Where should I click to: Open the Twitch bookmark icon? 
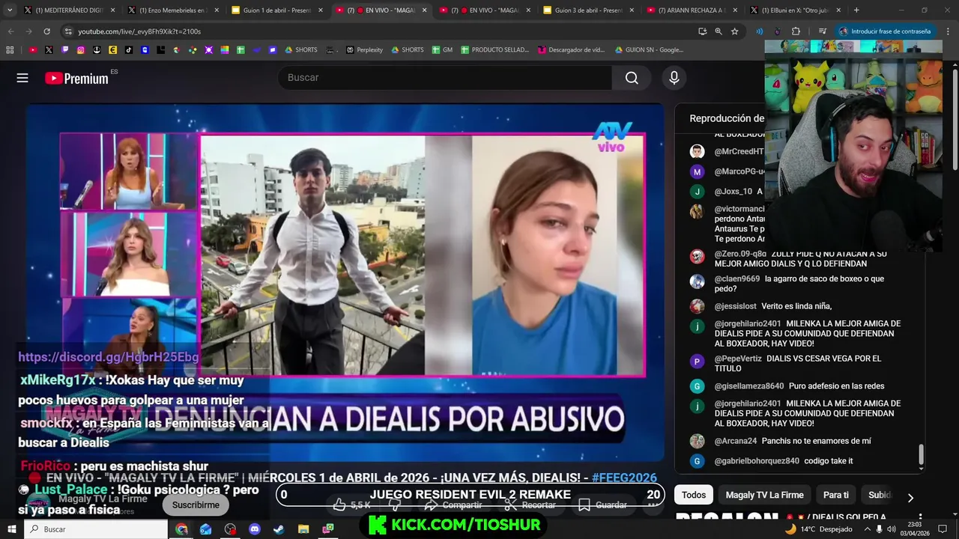pos(65,50)
